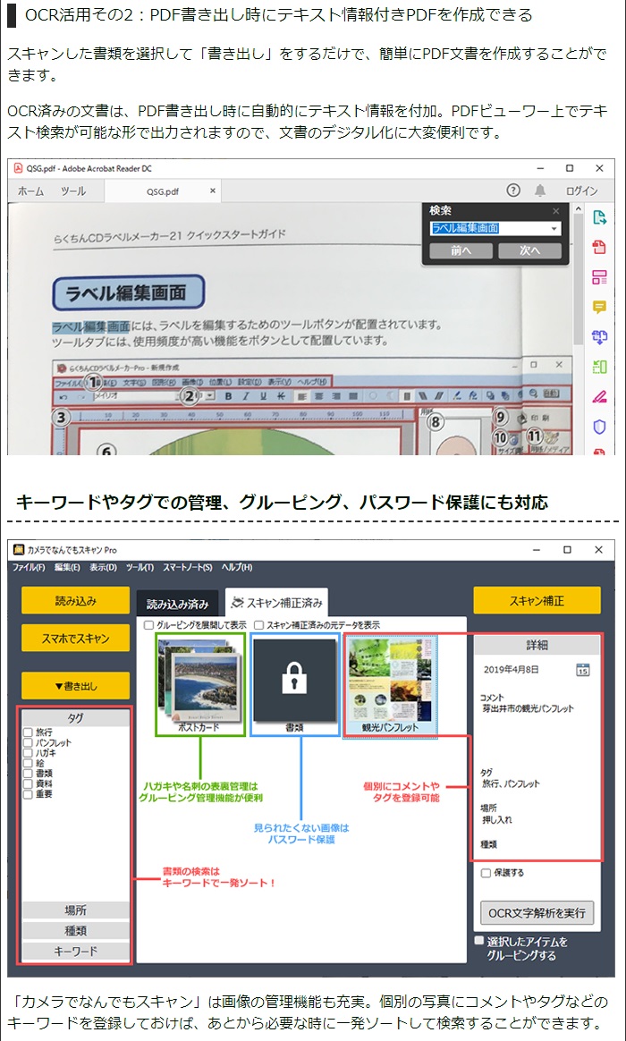Open Acrobat notifications bell
The width and height of the screenshot is (626, 1041).
coord(540,190)
